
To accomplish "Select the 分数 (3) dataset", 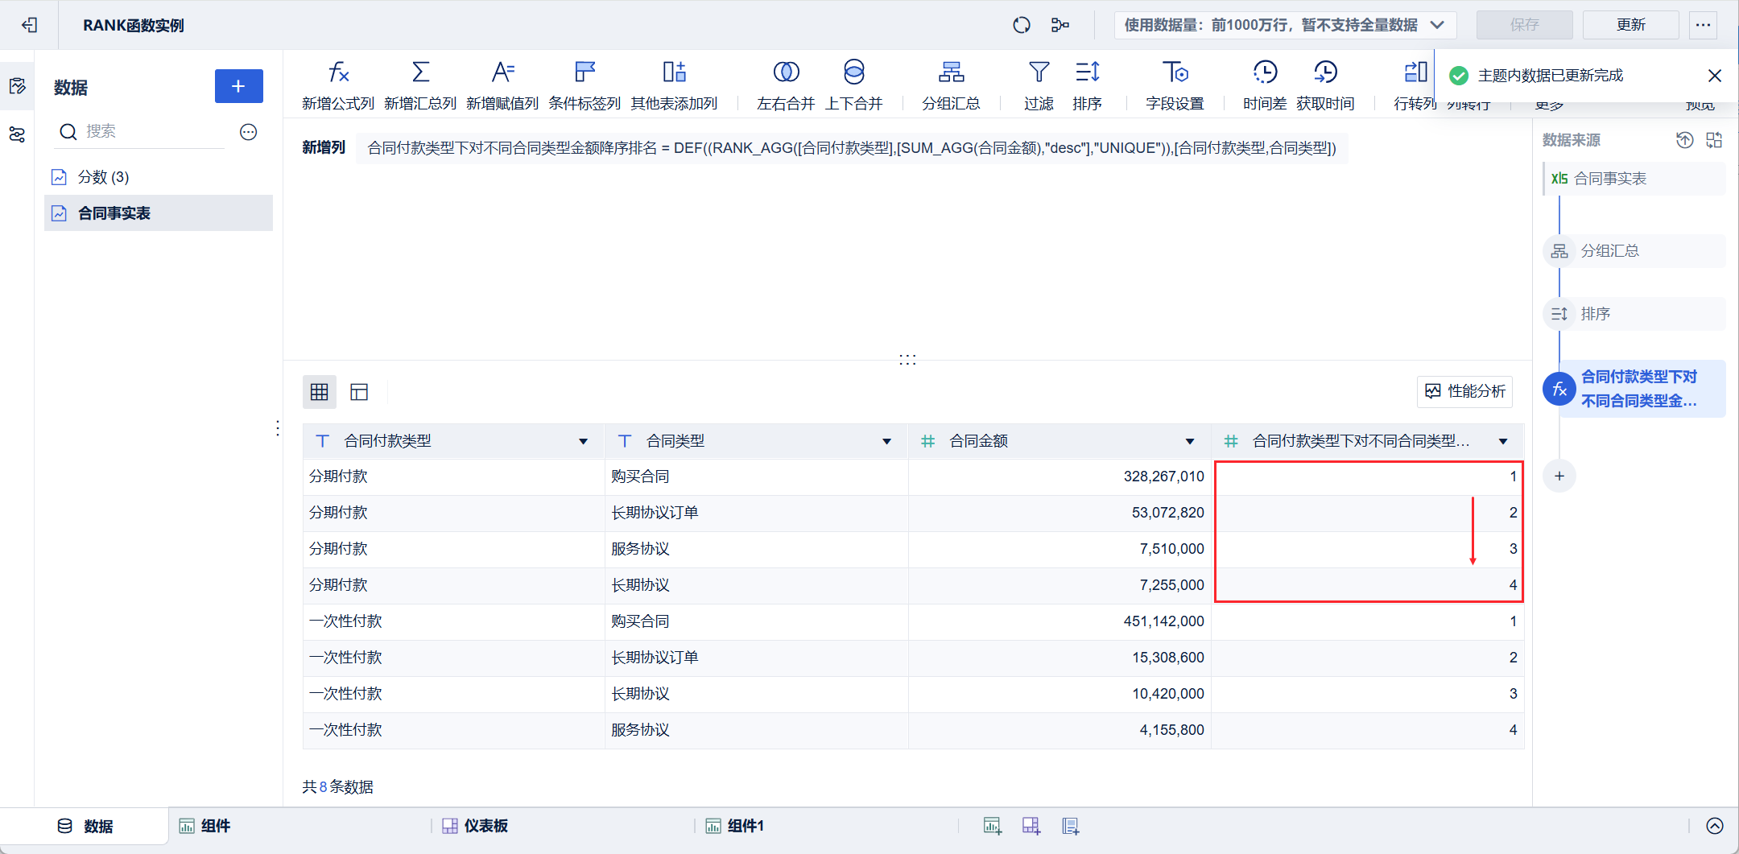I will [x=159, y=177].
